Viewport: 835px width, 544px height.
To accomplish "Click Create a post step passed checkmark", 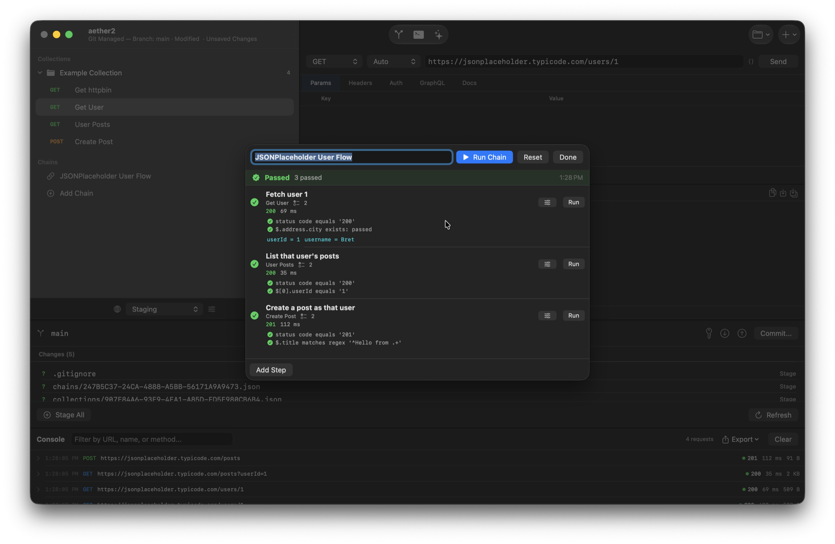I will (x=255, y=316).
